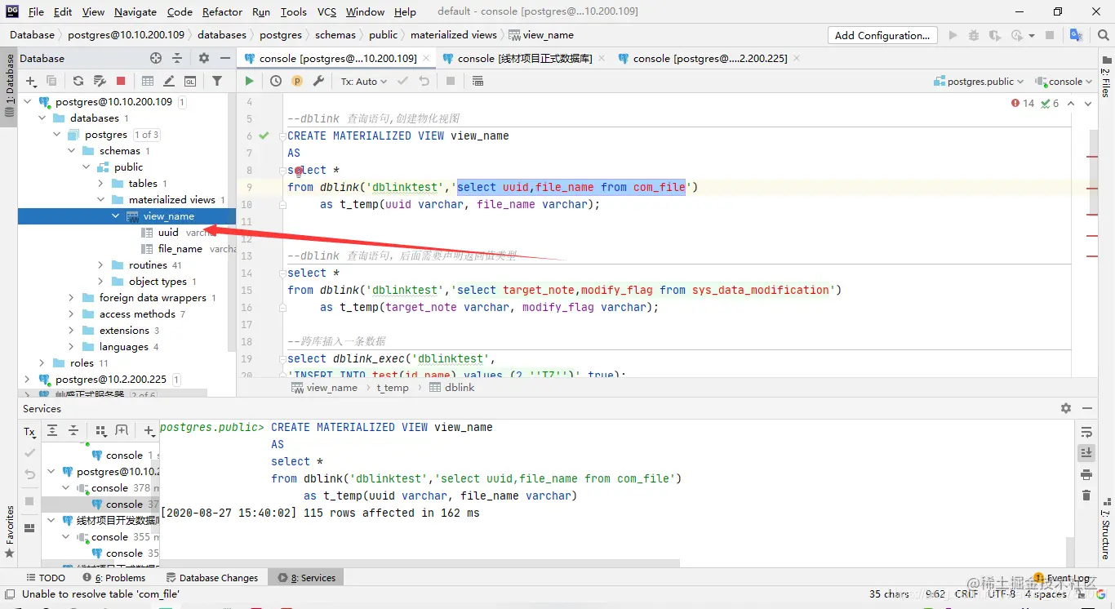Viewport: 1115px width, 609px height.
Task: Click the in-editor results icon in console toolbar
Action: coord(478,81)
